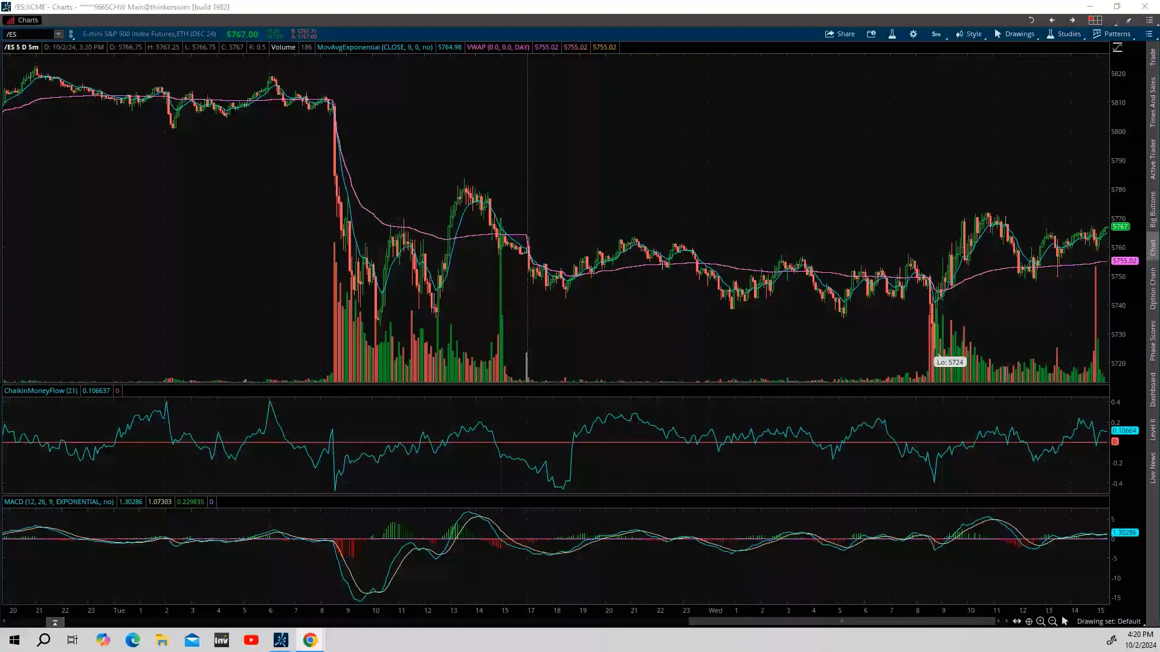The width and height of the screenshot is (1160, 652).
Task: Open thinkorswim from Windows taskbar
Action: [281, 640]
